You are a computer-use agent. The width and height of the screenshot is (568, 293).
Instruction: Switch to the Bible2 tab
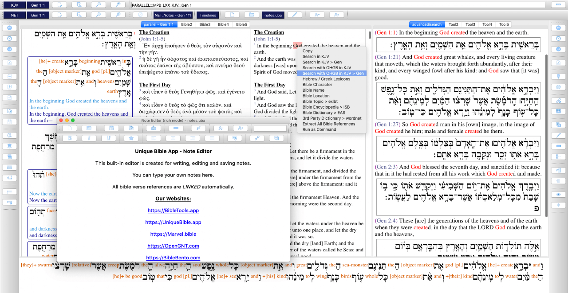[x=187, y=24]
